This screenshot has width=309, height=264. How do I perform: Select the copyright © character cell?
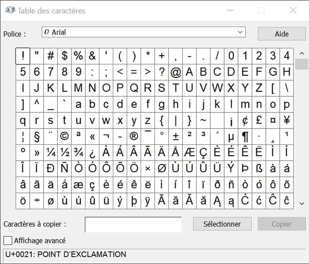click(x=64, y=137)
